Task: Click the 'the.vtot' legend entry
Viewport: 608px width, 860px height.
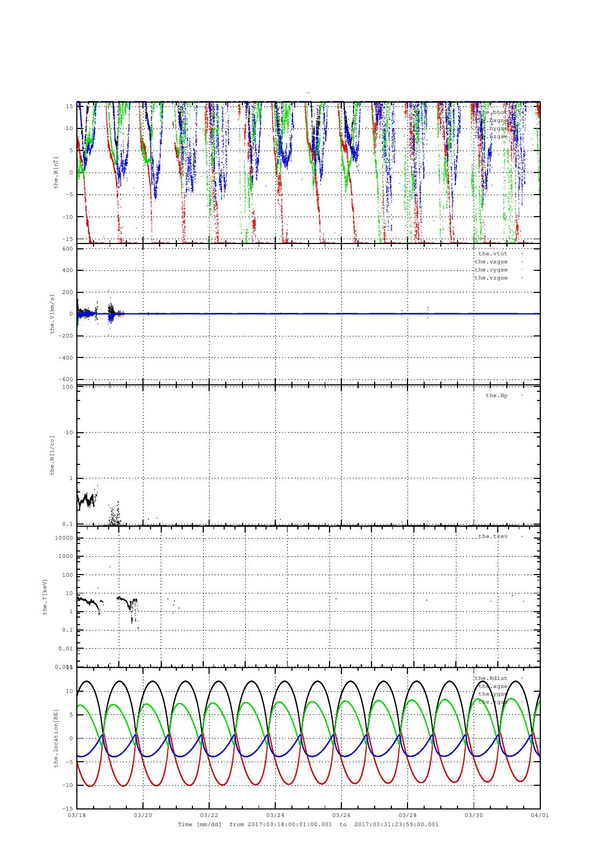Action: pyautogui.click(x=492, y=254)
